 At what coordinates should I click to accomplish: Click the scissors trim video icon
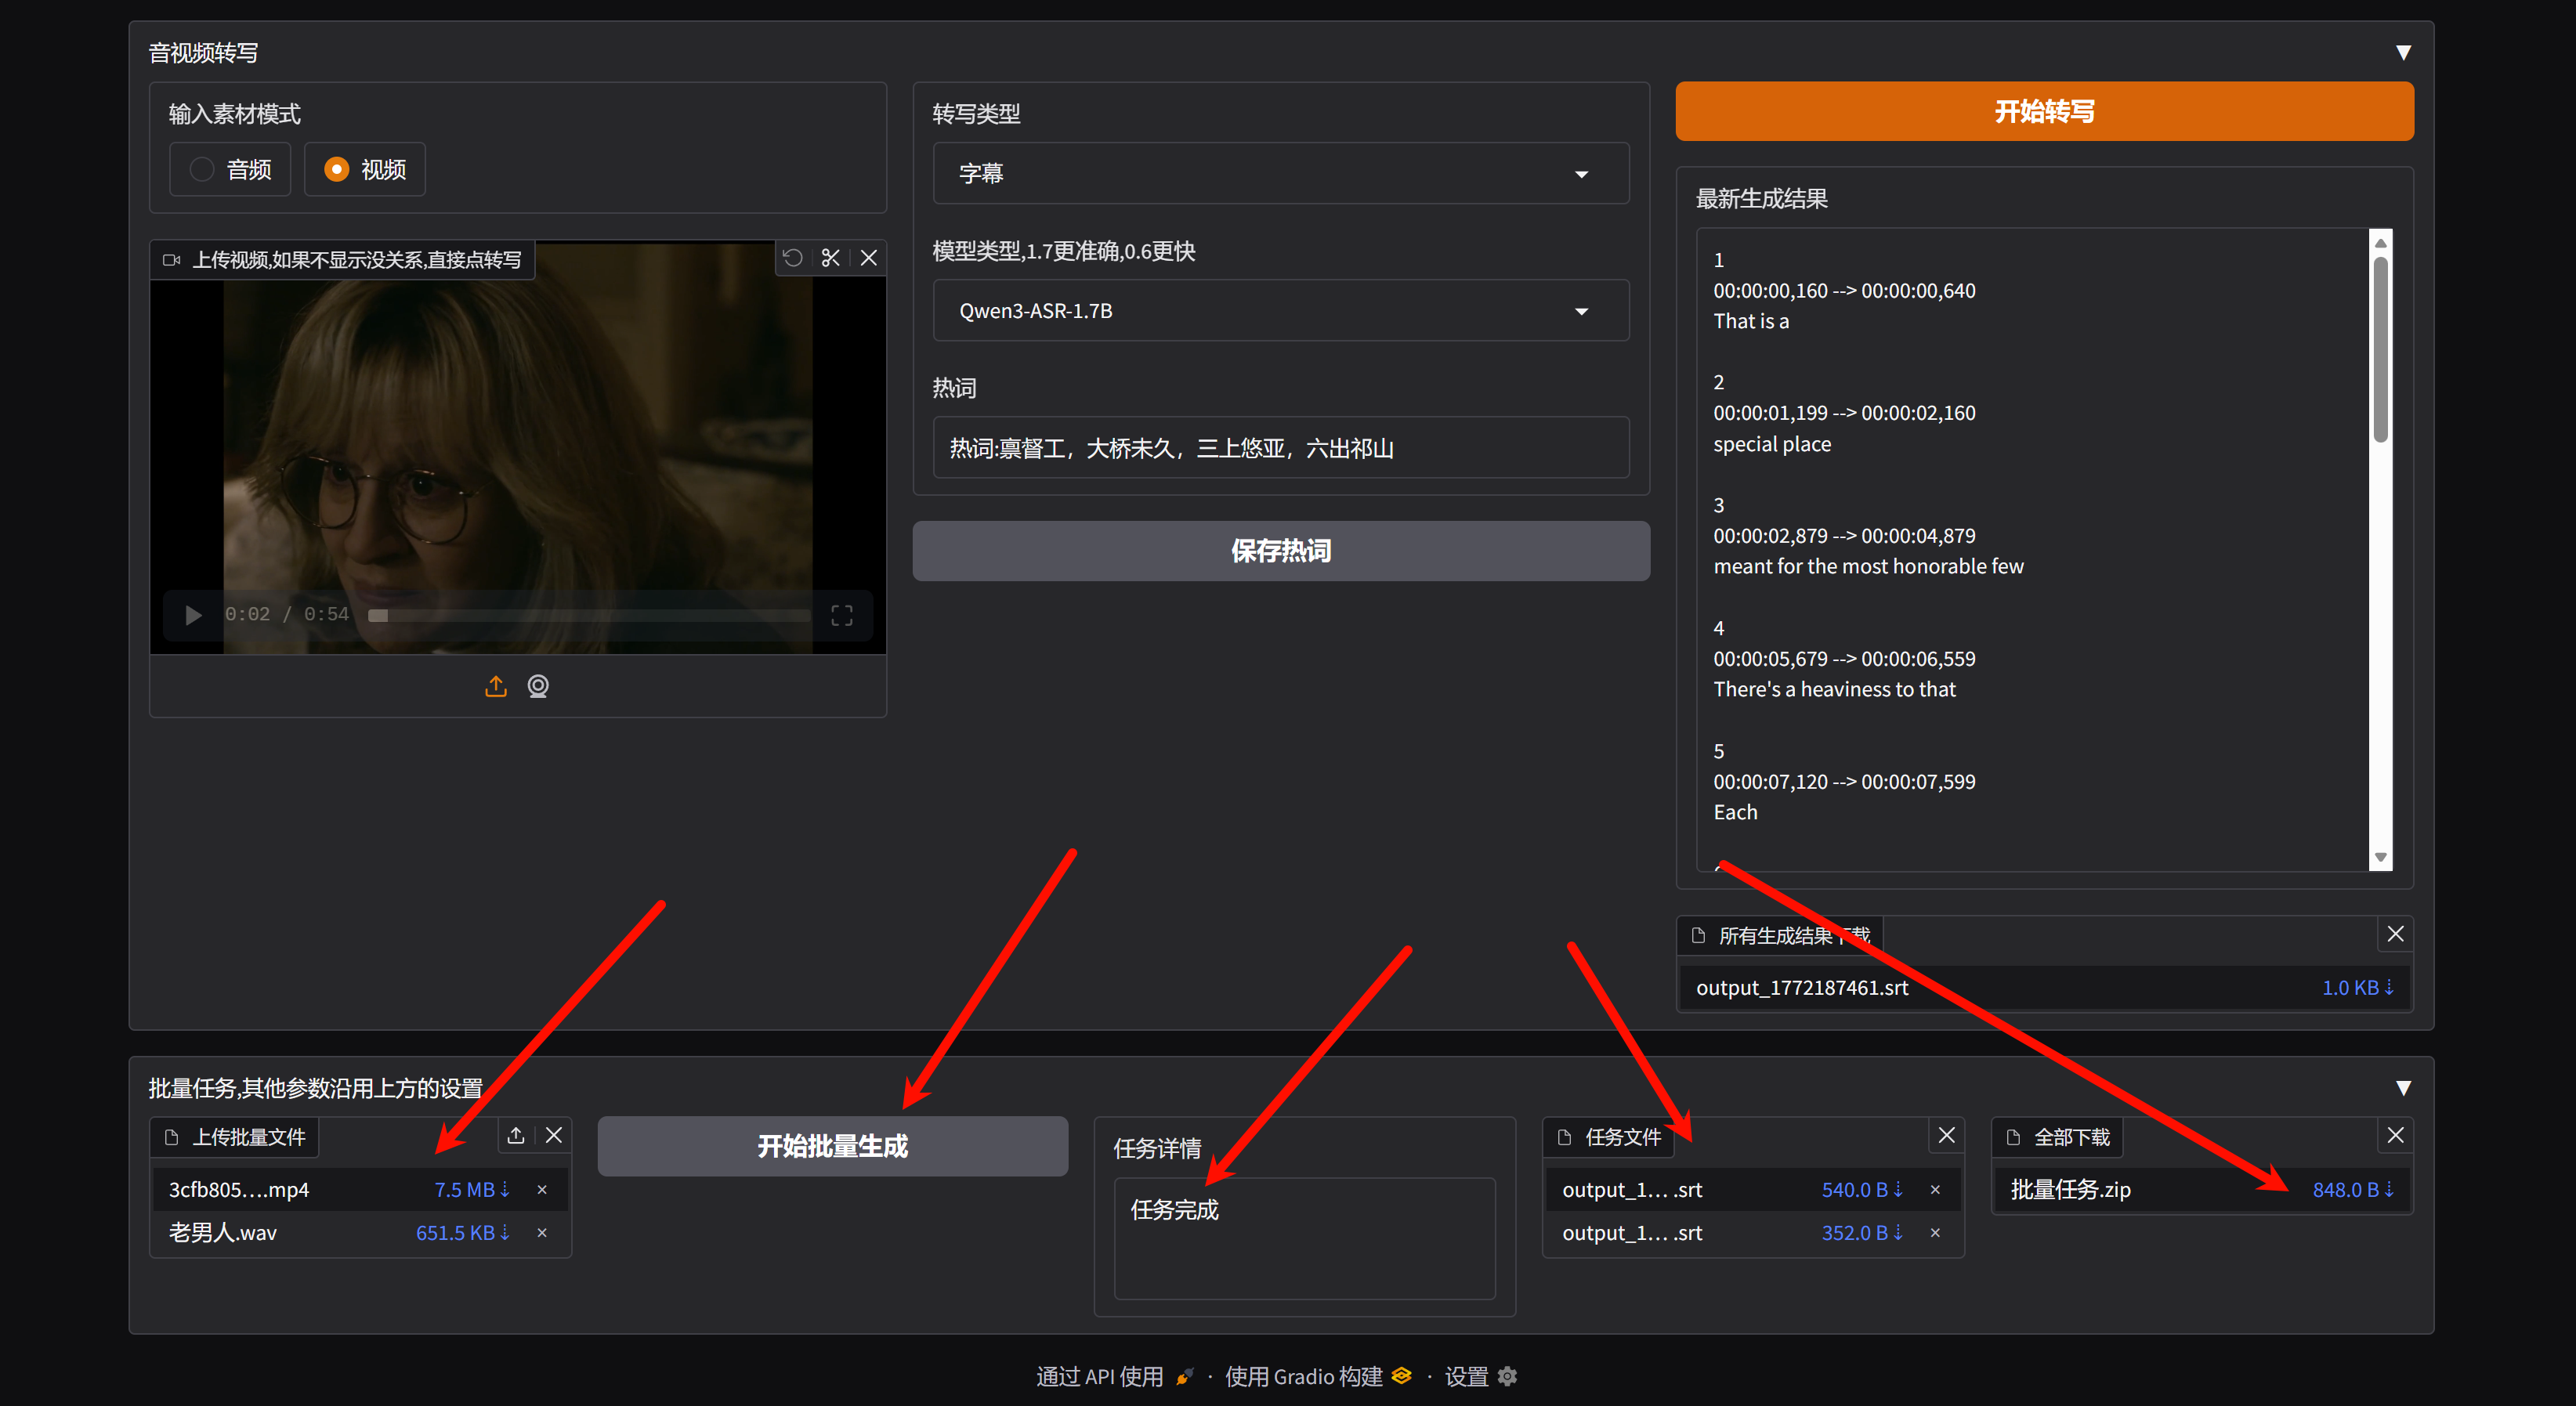(x=830, y=258)
